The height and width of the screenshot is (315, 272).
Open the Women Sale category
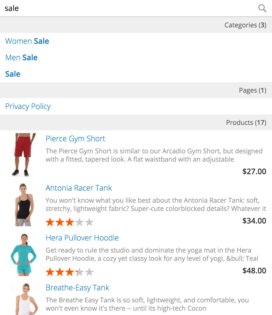(27, 41)
